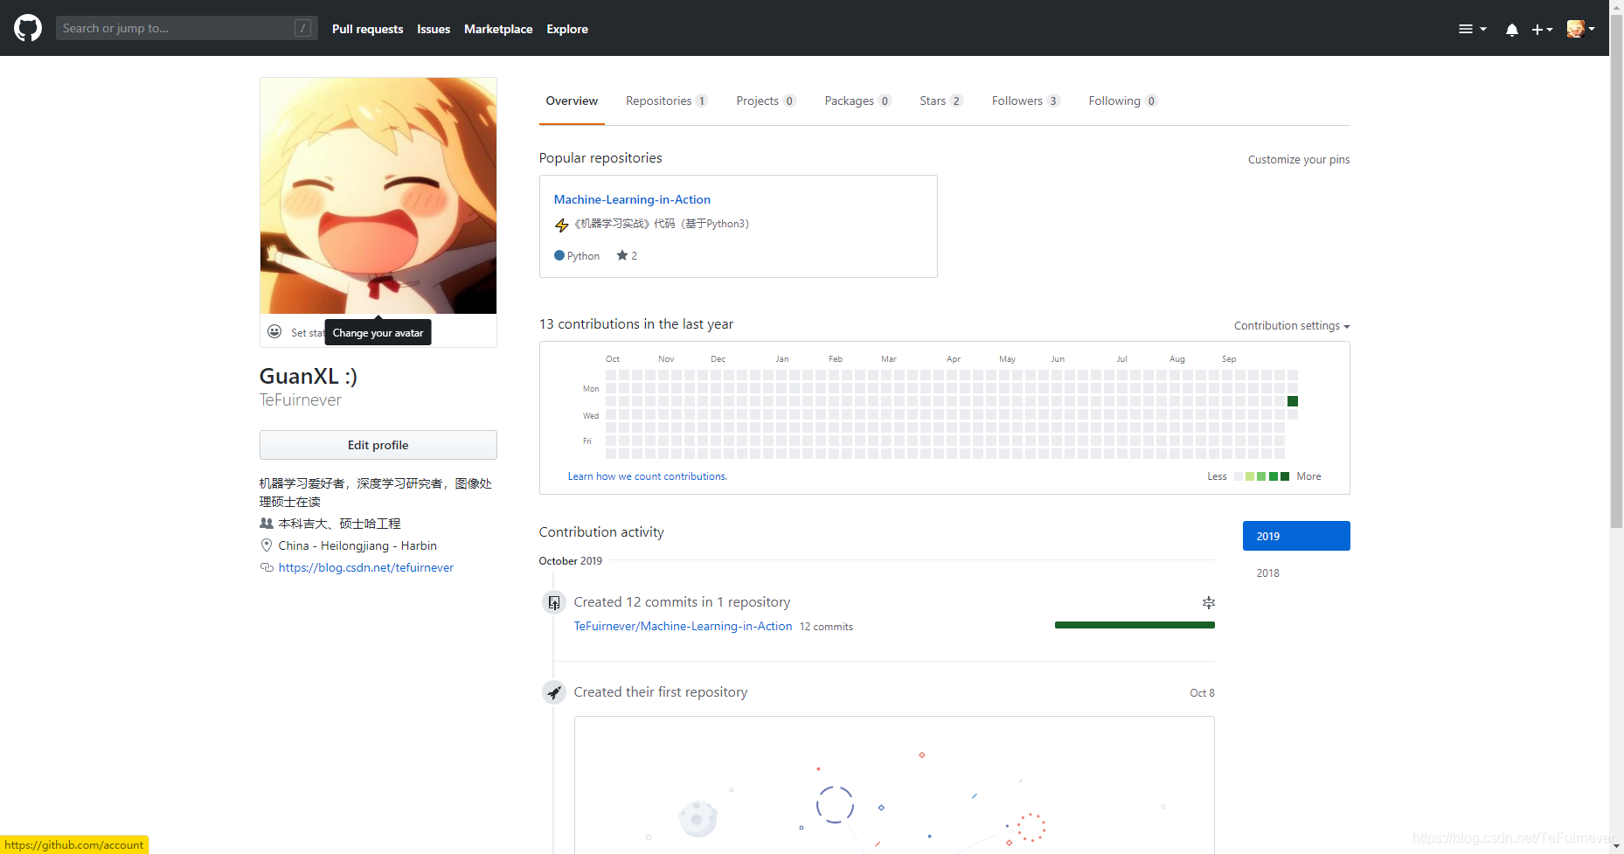The height and width of the screenshot is (854, 1624).
Task: Click the TeFuirnever username text
Action: [x=301, y=399]
